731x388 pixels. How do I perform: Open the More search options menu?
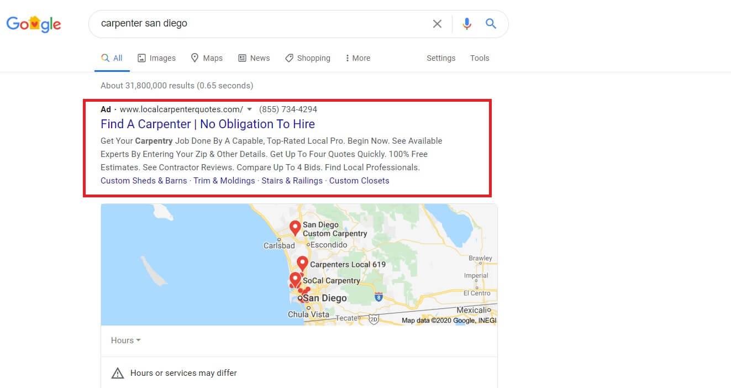point(357,58)
